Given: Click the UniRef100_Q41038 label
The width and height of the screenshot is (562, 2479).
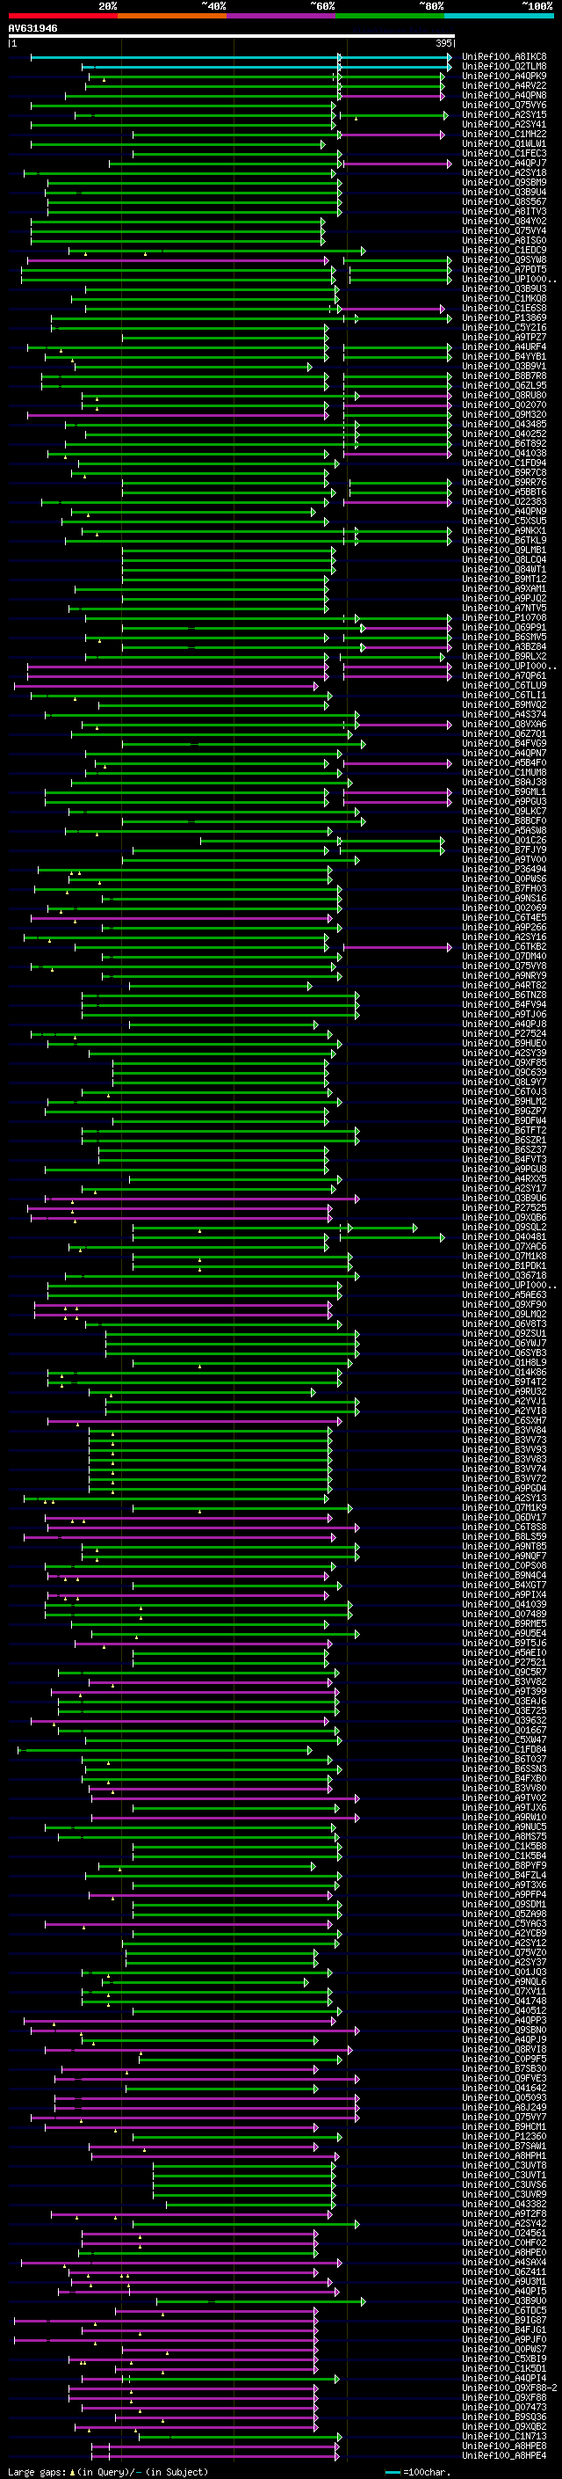Looking at the screenshot, I should pos(504,453).
